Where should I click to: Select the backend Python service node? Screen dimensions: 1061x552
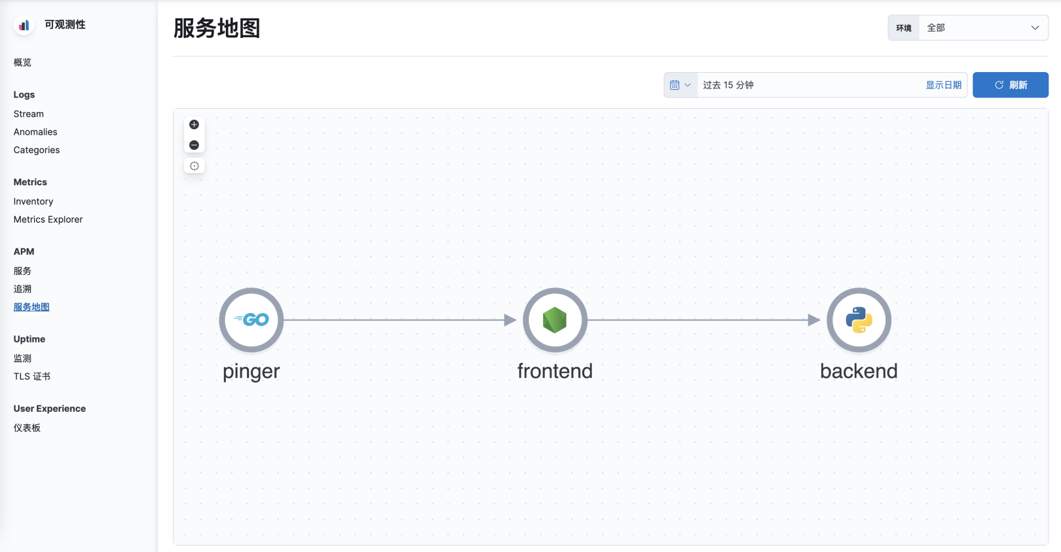tap(859, 320)
